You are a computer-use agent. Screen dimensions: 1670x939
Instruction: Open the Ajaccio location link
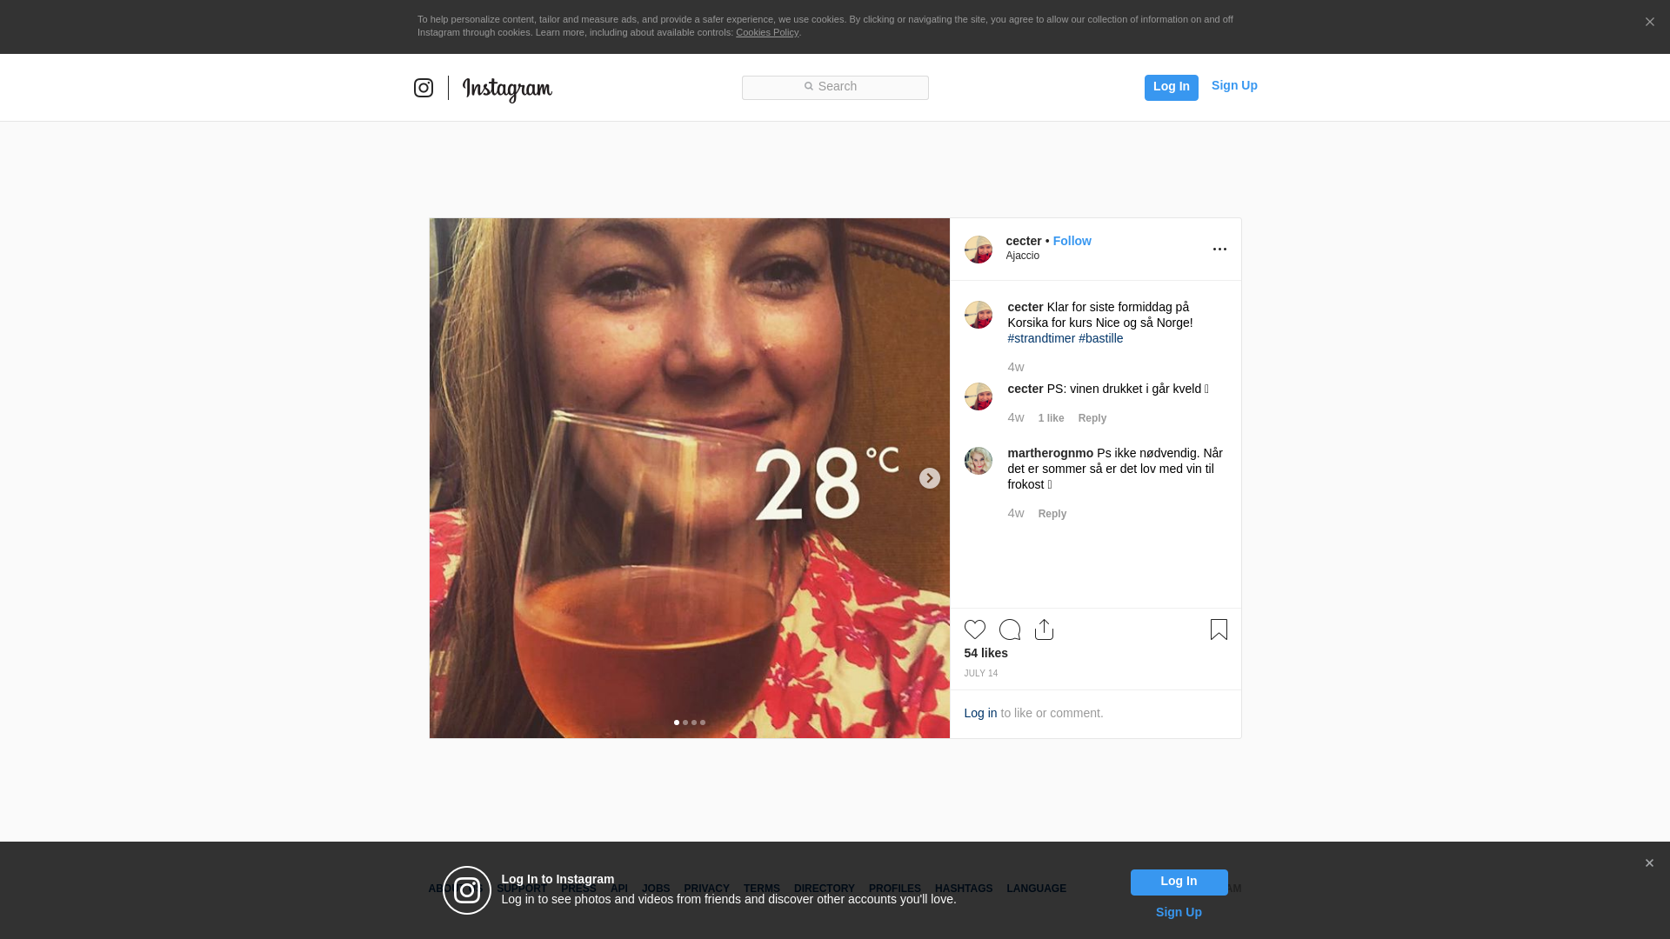pyautogui.click(x=1023, y=256)
